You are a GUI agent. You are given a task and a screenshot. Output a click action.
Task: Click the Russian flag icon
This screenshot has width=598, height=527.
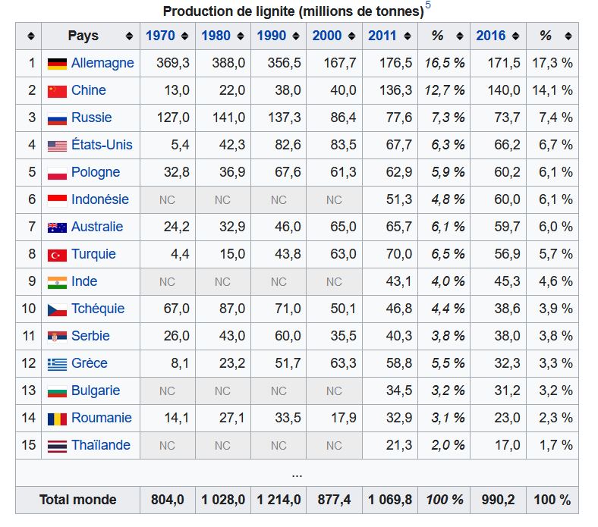coord(57,118)
